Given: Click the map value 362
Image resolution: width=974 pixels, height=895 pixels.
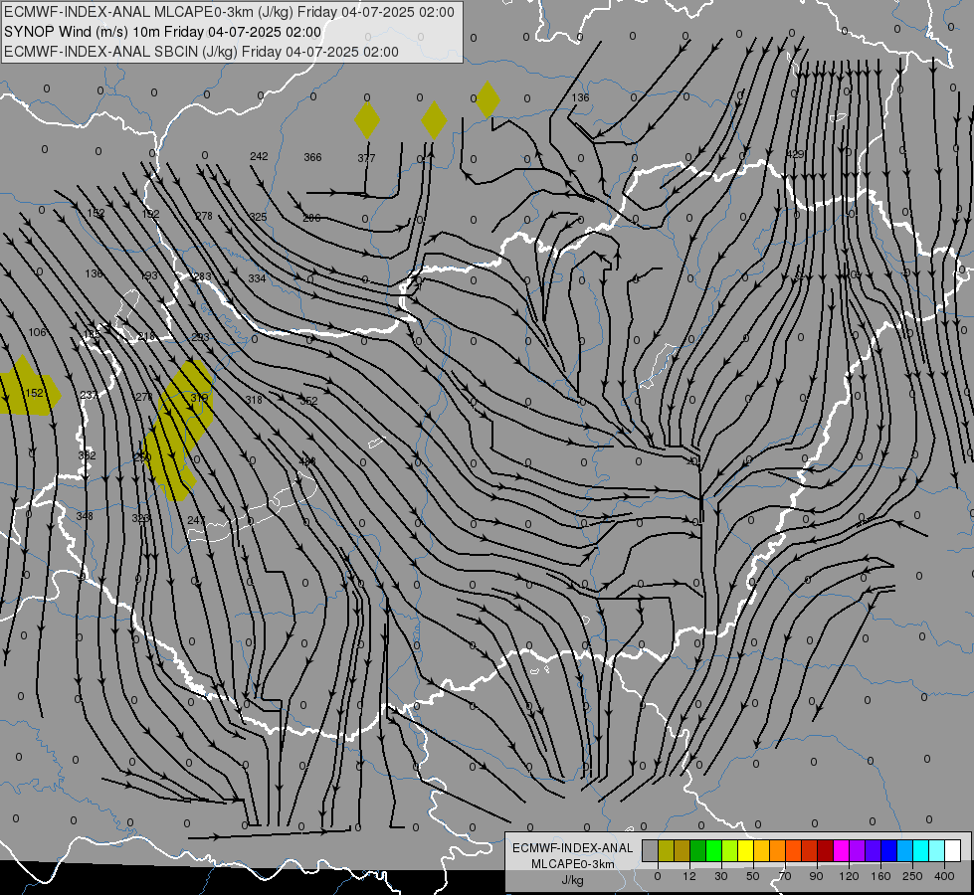Looking at the screenshot, I should (x=87, y=455).
